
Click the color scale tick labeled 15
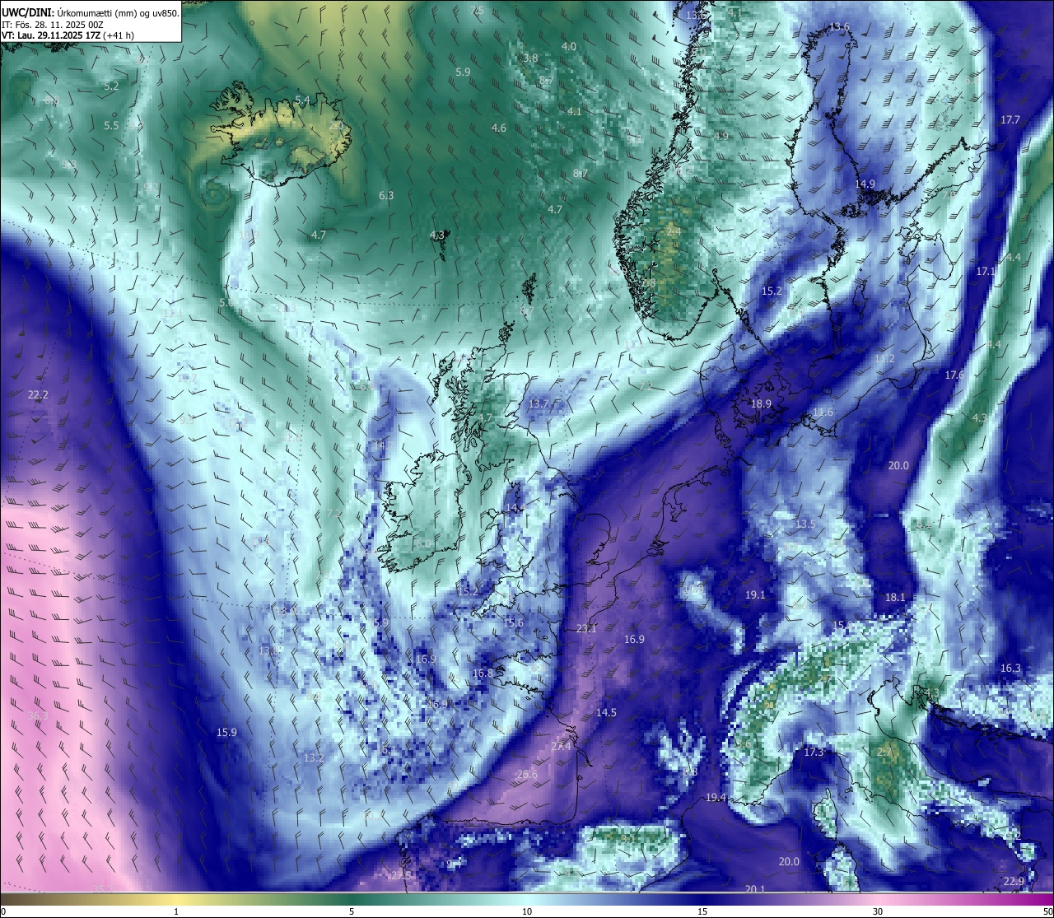click(x=702, y=911)
